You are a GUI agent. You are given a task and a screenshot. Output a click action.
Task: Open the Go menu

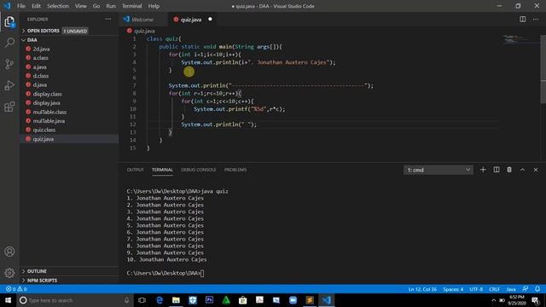coord(96,6)
